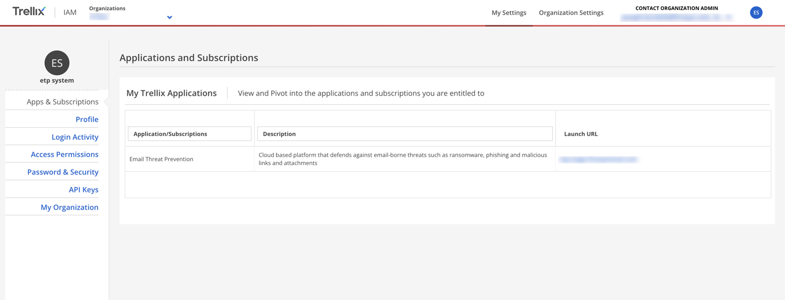Click the Organizations label
The width and height of the screenshot is (785, 300).
(107, 8)
